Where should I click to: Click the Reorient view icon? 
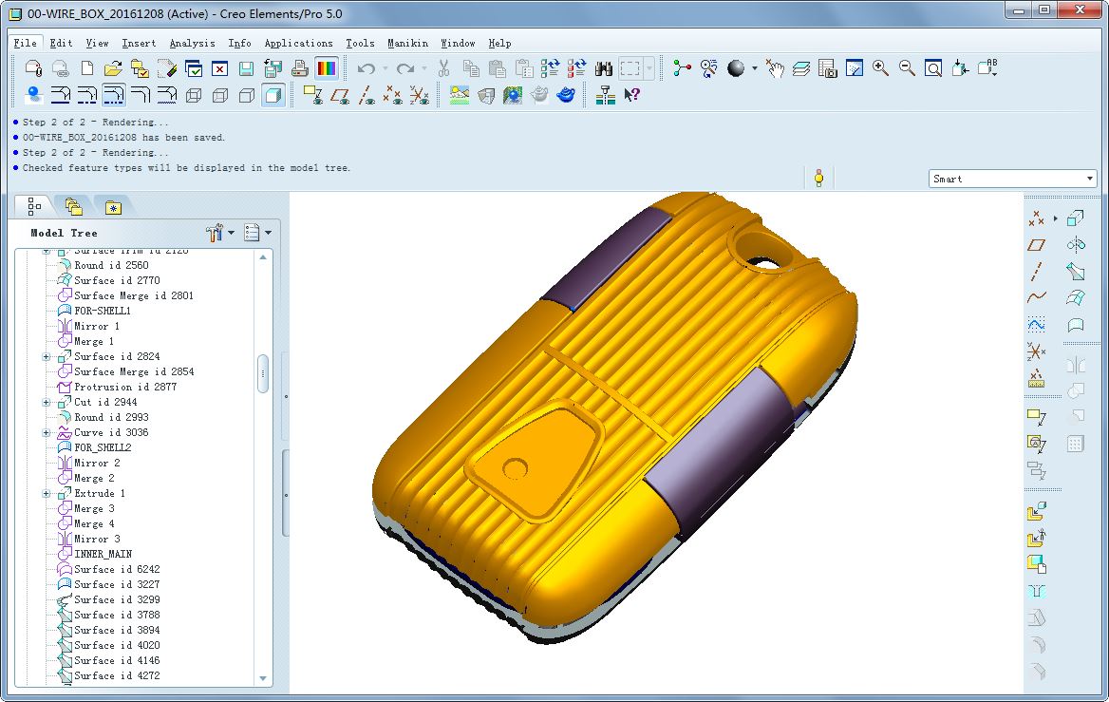[960, 68]
